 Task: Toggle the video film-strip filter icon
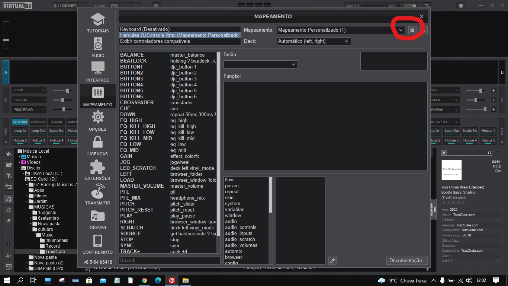click(9, 210)
